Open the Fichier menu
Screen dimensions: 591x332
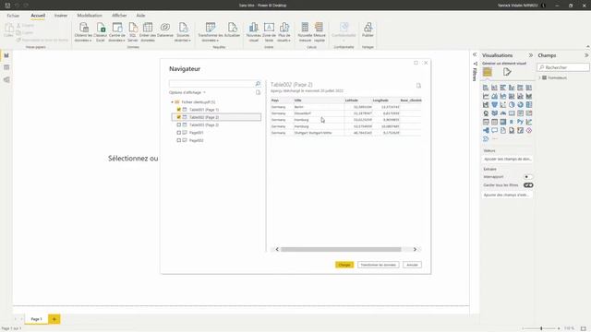(x=13, y=16)
